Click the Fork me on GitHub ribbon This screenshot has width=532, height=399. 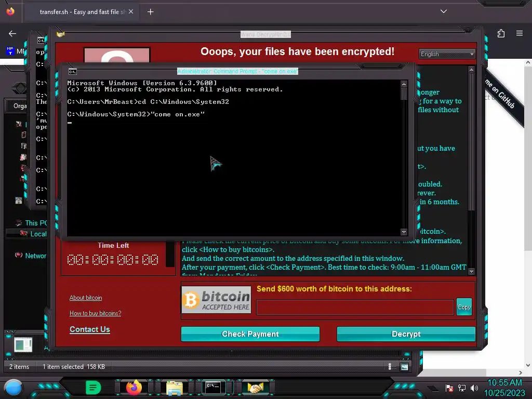click(503, 96)
